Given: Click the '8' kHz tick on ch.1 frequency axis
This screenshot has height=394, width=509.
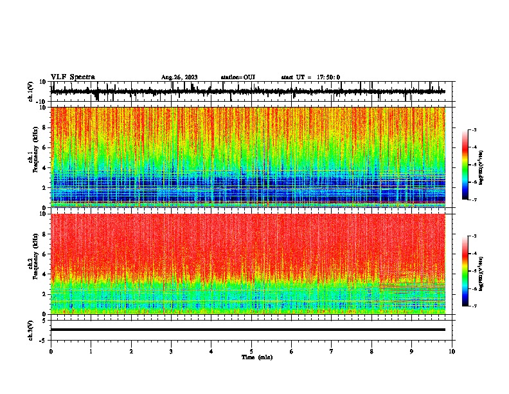Looking at the screenshot, I should [x=45, y=127].
